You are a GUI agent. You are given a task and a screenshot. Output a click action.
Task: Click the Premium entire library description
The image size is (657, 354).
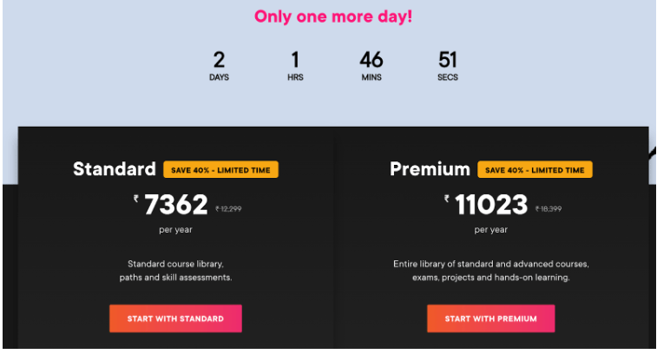click(x=490, y=271)
